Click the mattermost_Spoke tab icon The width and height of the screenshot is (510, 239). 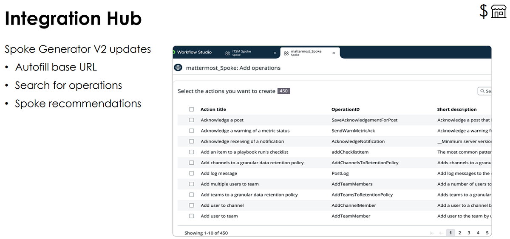[x=286, y=53]
